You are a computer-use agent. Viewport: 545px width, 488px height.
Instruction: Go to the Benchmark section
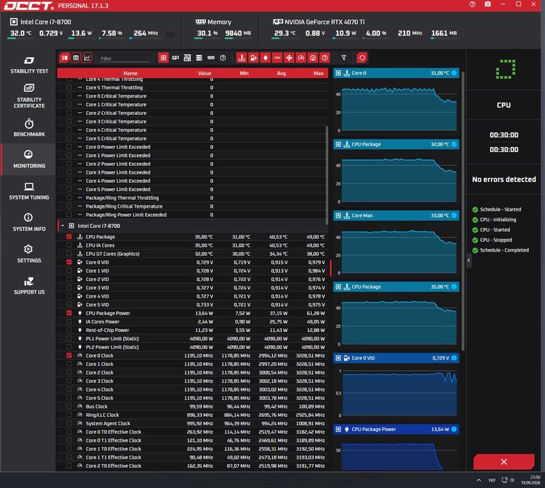29,128
